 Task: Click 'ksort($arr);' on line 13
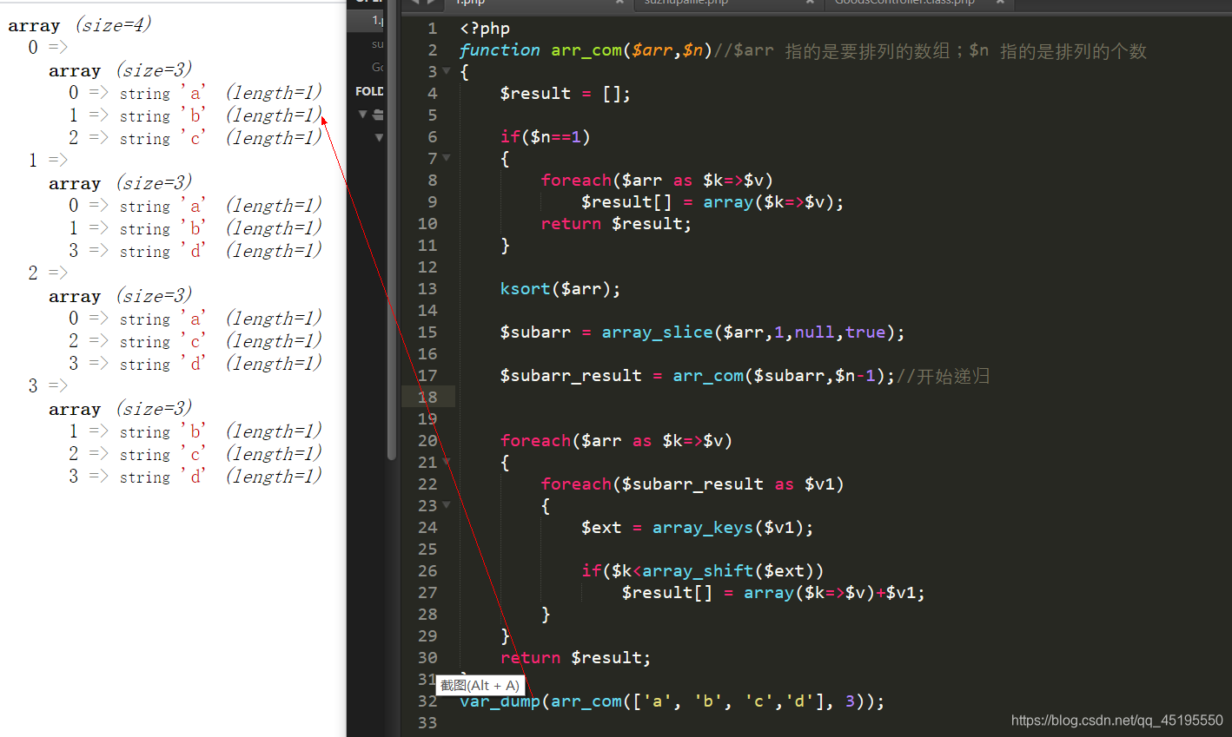pos(560,289)
